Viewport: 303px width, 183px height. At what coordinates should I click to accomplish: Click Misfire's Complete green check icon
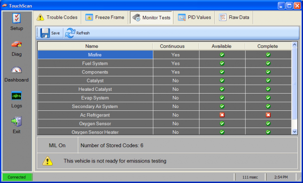tap(268, 54)
